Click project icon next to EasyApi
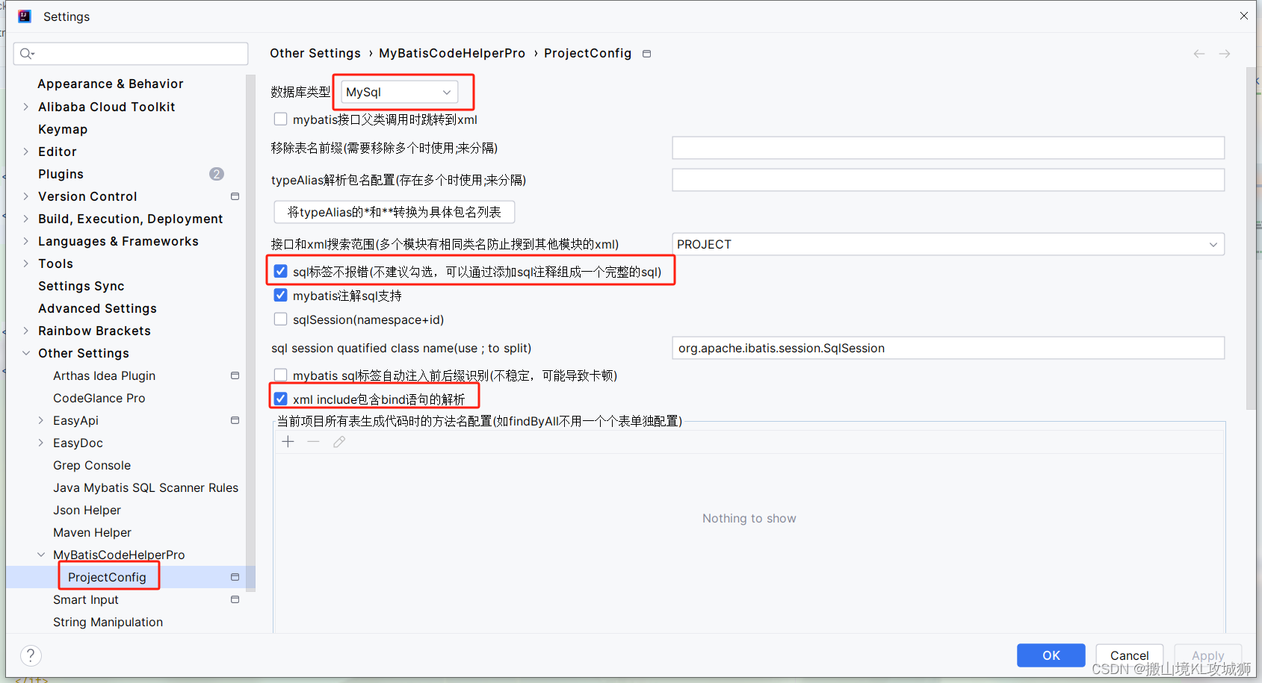Image resolution: width=1262 pixels, height=683 pixels. click(x=235, y=420)
